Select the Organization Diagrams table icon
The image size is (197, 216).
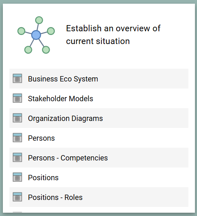(17, 118)
